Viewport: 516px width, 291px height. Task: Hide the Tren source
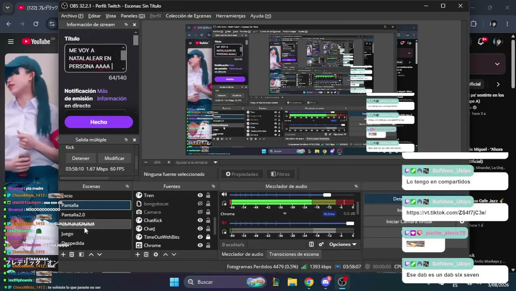200,195
